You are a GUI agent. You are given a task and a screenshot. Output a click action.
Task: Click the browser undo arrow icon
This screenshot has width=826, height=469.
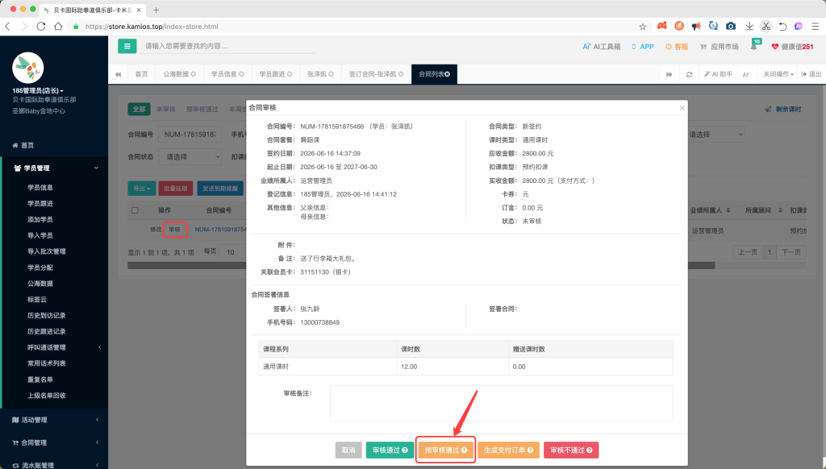782,26
